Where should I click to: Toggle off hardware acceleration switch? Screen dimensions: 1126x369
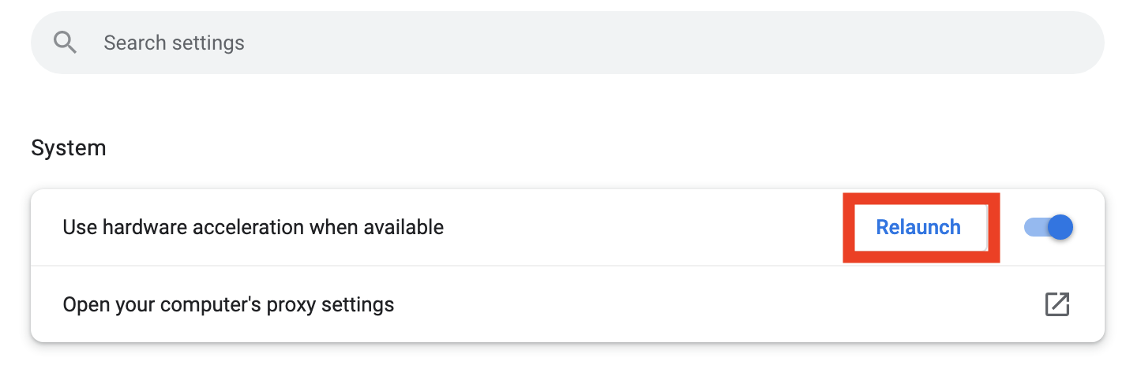(x=1049, y=228)
